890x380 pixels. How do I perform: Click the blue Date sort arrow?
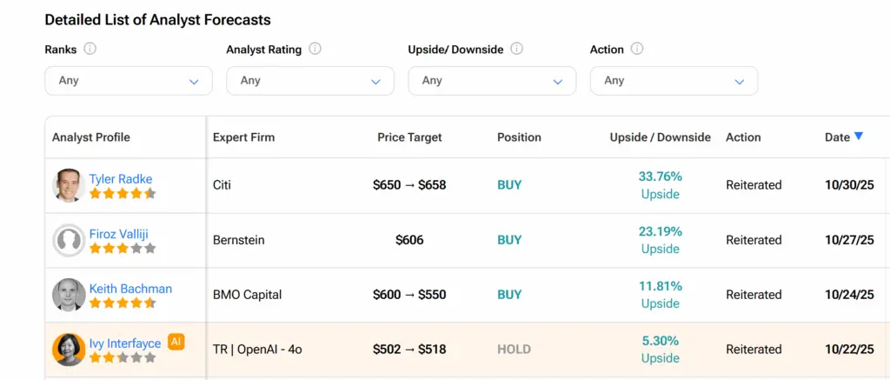(x=859, y=137)
